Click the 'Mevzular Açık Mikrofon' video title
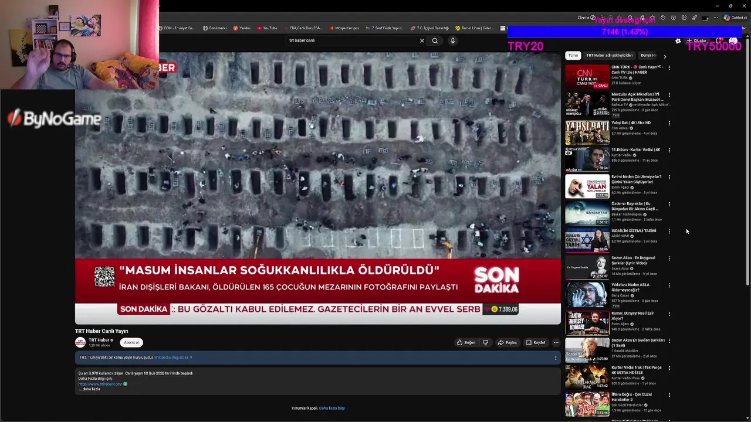The image size is (751, 422). point(637,97)
